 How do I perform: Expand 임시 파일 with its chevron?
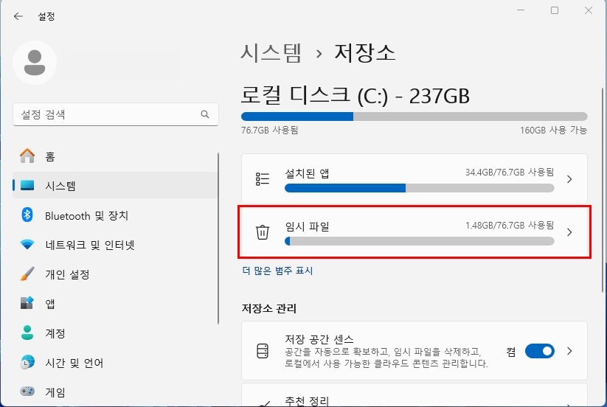click(x=569, y=232)
